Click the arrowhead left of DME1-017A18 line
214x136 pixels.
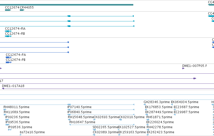click(x=3, y=88)
